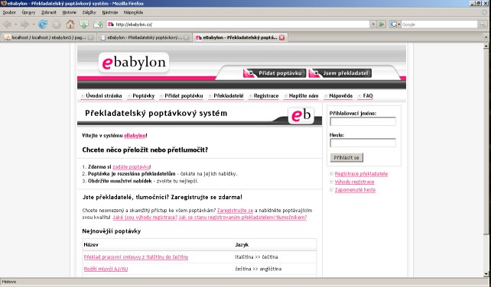The image size is (491, 287).
Task: Click the ebabylon logo in header
Action: pyautogui.click(x=134, y=63)
